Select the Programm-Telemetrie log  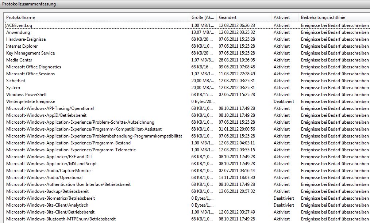tap(188, 150)
